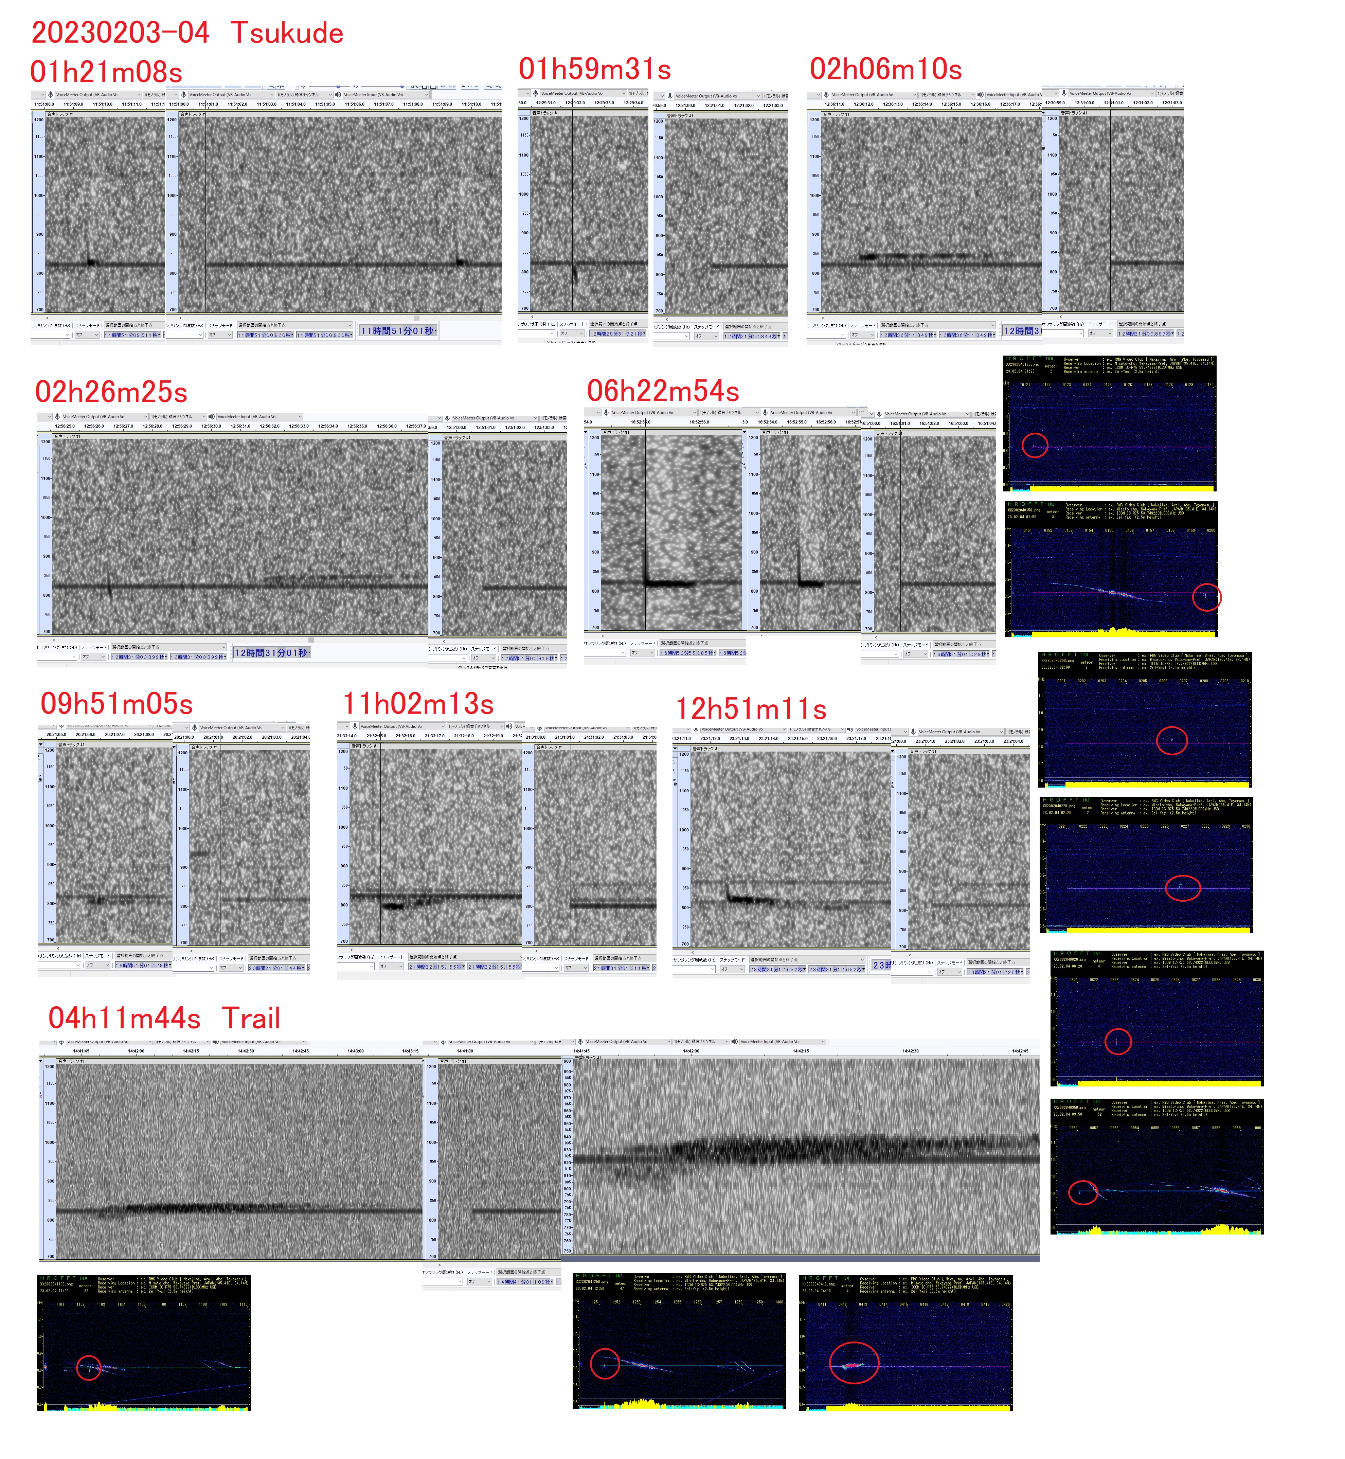The height and width of the screenshot is (1459, 1345).
Task: Click scroll-left arrow below 02h26m25s spectrogram
Action: [x=54, y=641]
